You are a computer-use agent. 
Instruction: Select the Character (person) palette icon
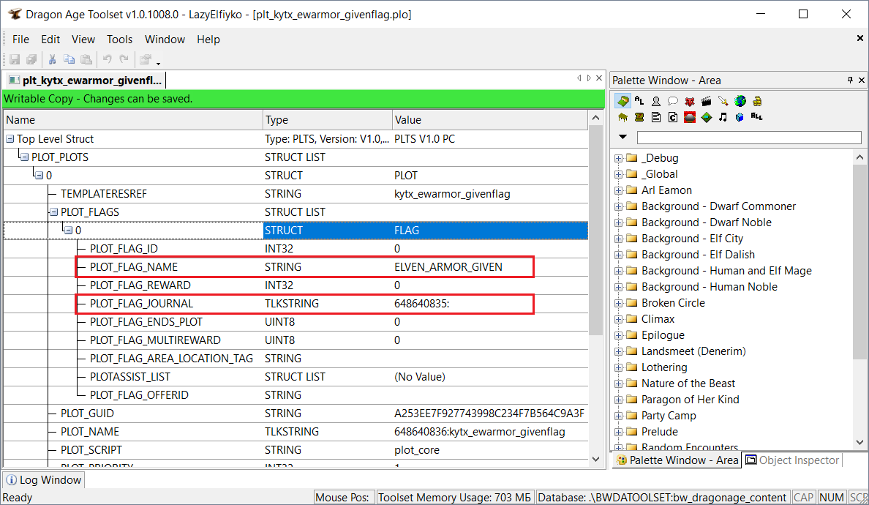(656, 101)
